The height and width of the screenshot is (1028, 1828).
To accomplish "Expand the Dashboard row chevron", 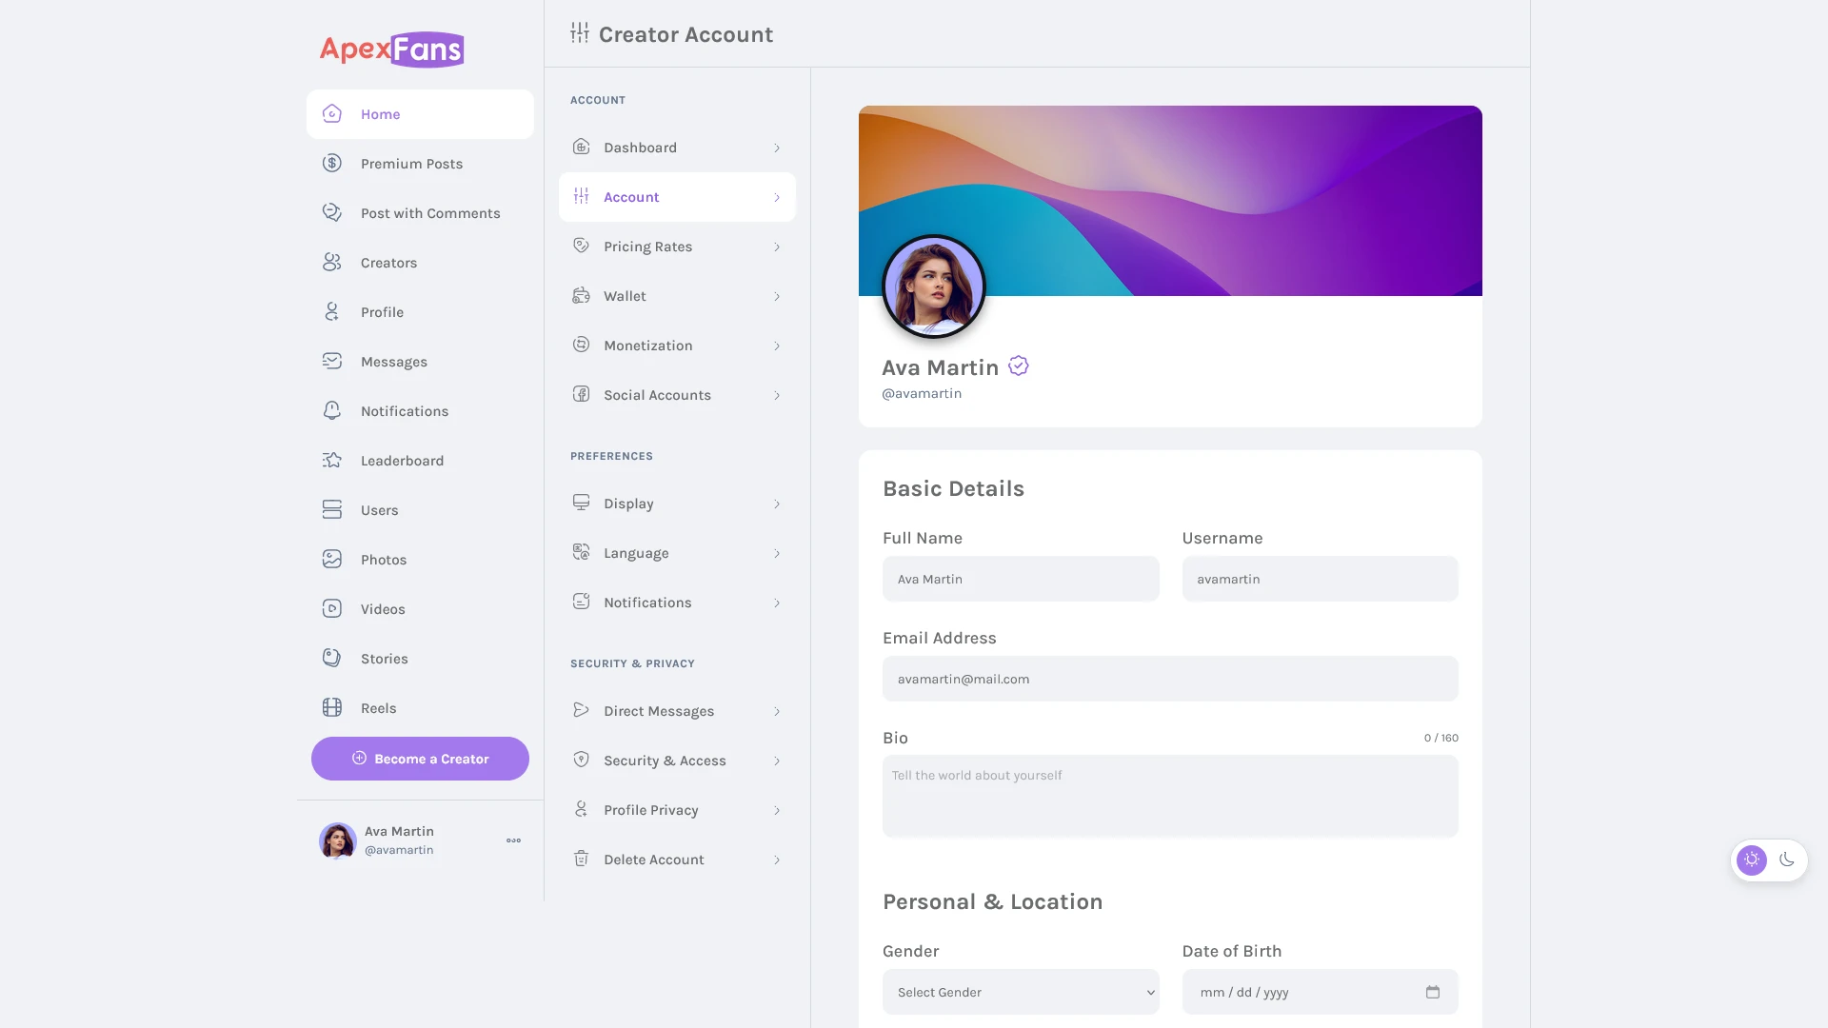I will [777, 148].
